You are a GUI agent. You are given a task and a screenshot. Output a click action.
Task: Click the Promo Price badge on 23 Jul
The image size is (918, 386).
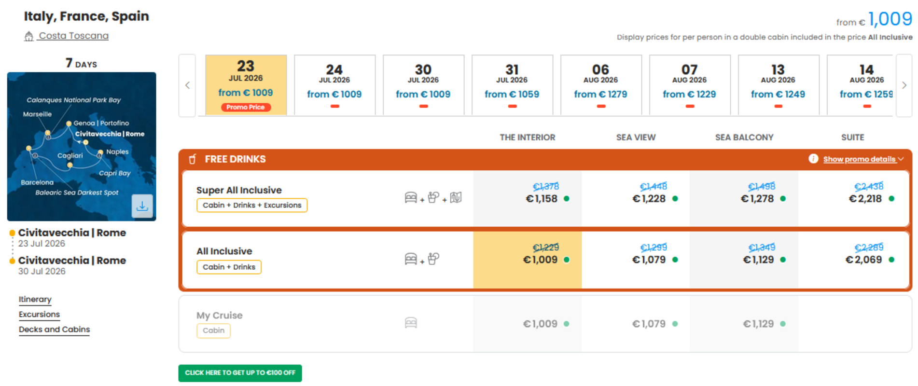[246, 107]
